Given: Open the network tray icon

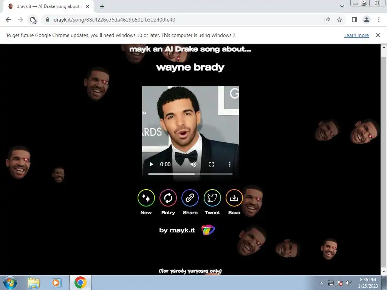Looking at the screenshot, I should click(x=330, y=283).
